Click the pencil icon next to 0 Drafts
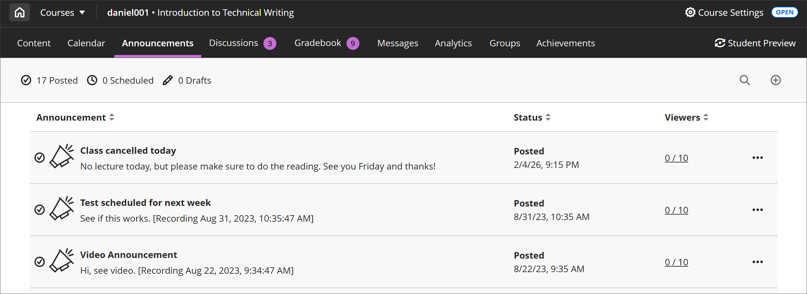807x294 pixels. [167, 80]
